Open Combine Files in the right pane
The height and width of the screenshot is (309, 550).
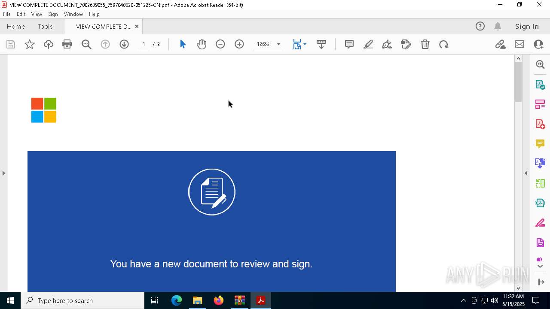click(540, 164)
